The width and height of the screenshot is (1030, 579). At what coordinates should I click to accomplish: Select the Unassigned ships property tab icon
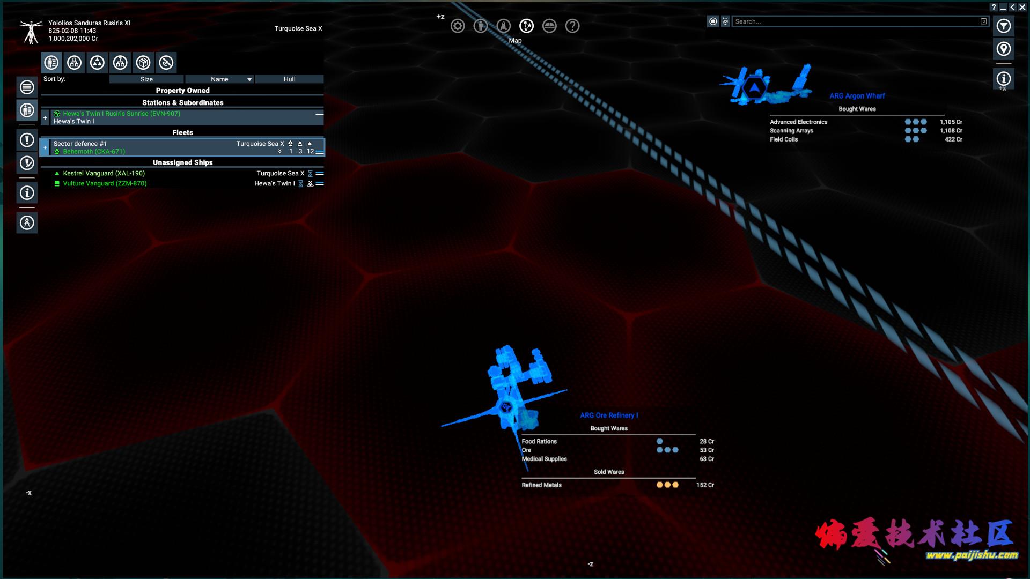(x=120, y=63)
